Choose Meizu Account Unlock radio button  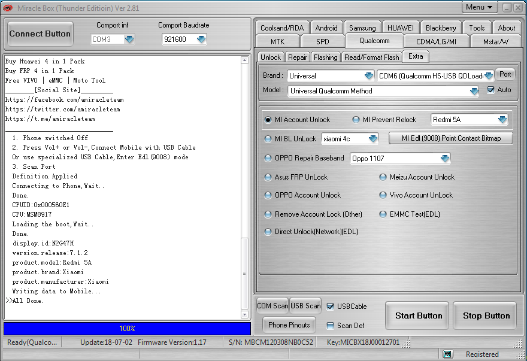(383, 177)
